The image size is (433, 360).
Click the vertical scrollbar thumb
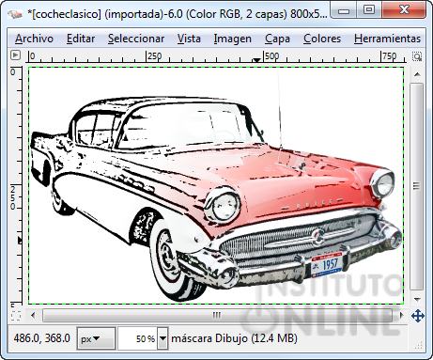pyautogui.click(x=416, y=186)
